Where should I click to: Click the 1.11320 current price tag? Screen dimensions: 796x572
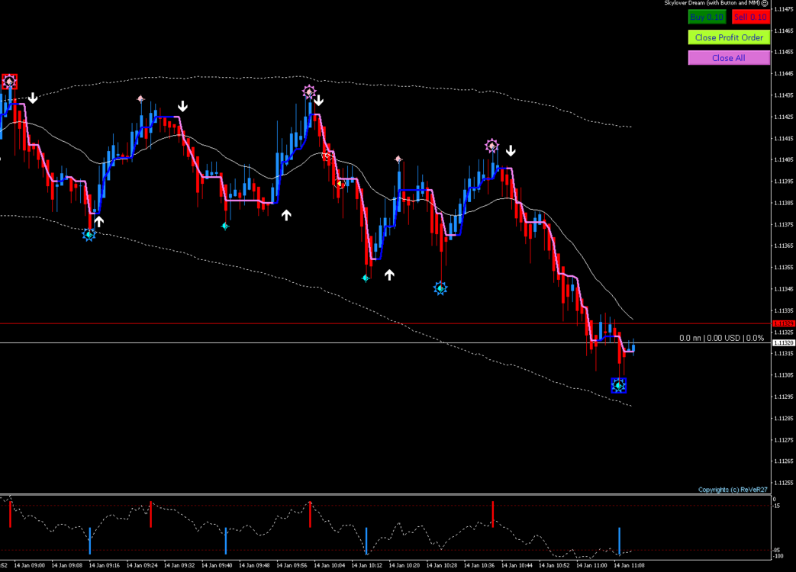783,343
